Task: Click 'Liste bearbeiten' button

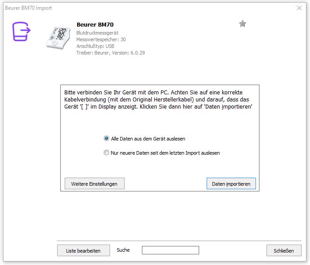Action: (83, 250)
